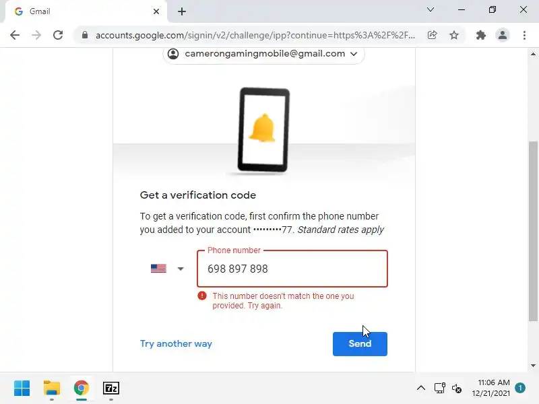Open File Explorer from taskbar
This screenshot has height=404, width=539.
click(x=52, y=389)
